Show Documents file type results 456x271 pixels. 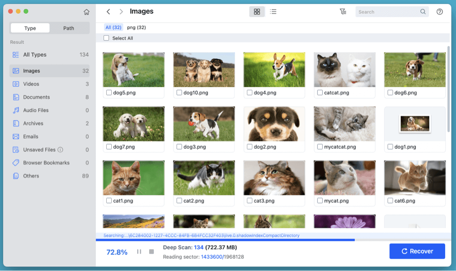click(36, 97)
